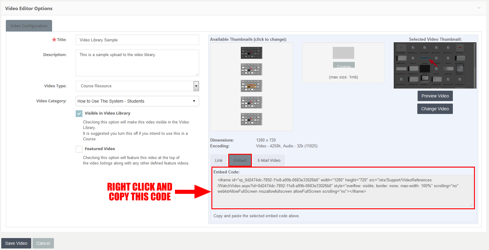Enable the Featured Video checkbox
This screenshot has height=250, width=489.
tap(79, 149)
